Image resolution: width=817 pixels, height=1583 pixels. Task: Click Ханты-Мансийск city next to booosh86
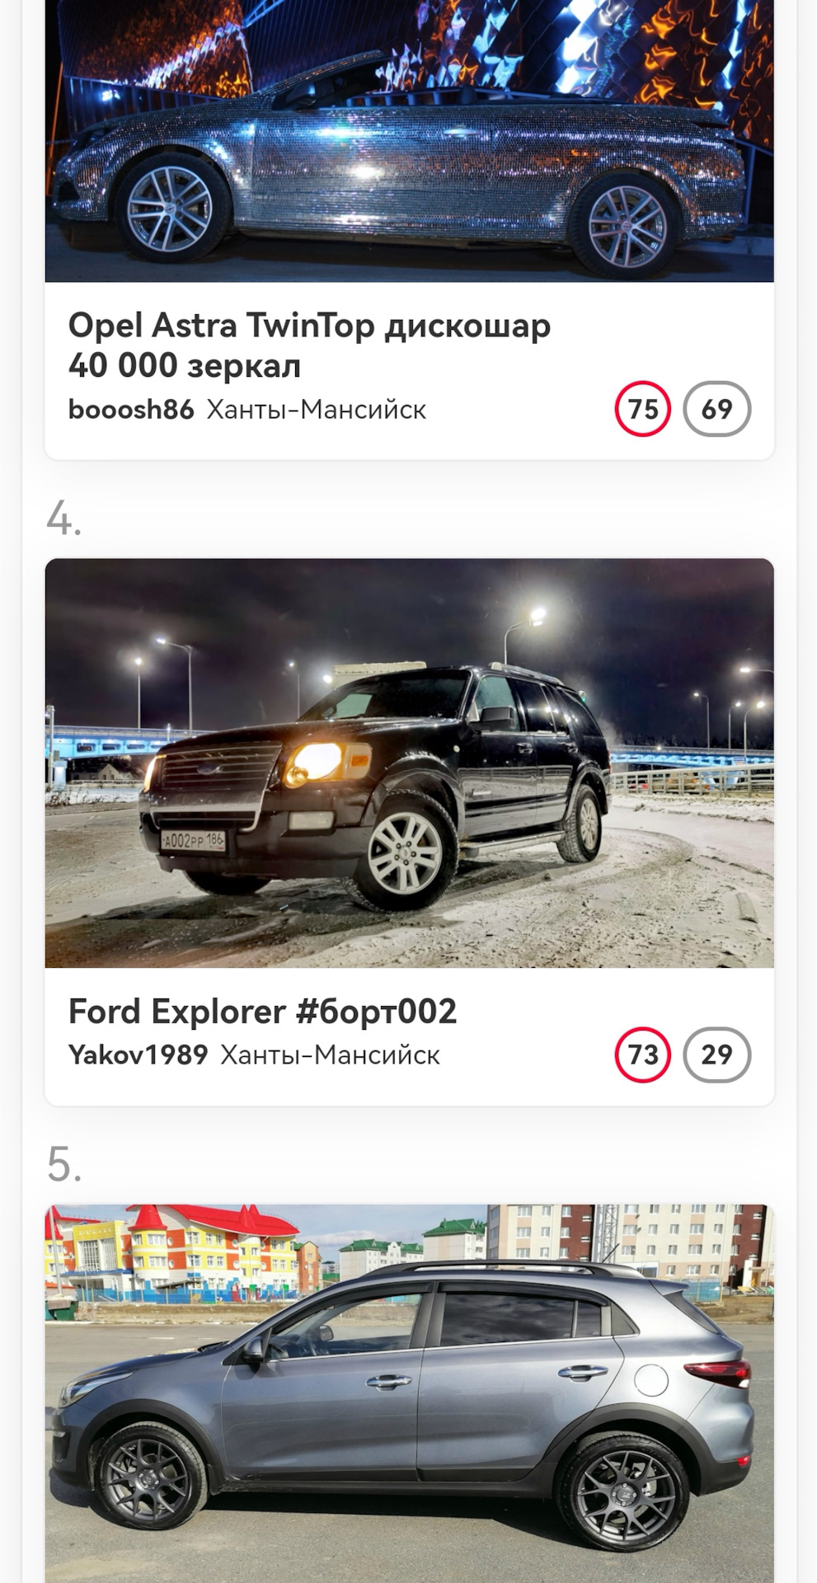click(316, 410)
